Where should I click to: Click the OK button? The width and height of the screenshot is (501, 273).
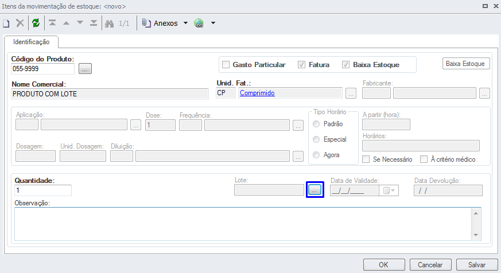tap(384, 265)
